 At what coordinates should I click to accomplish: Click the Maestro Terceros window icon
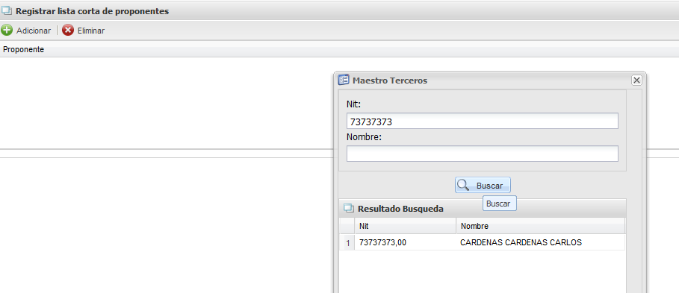coord(344,80)
